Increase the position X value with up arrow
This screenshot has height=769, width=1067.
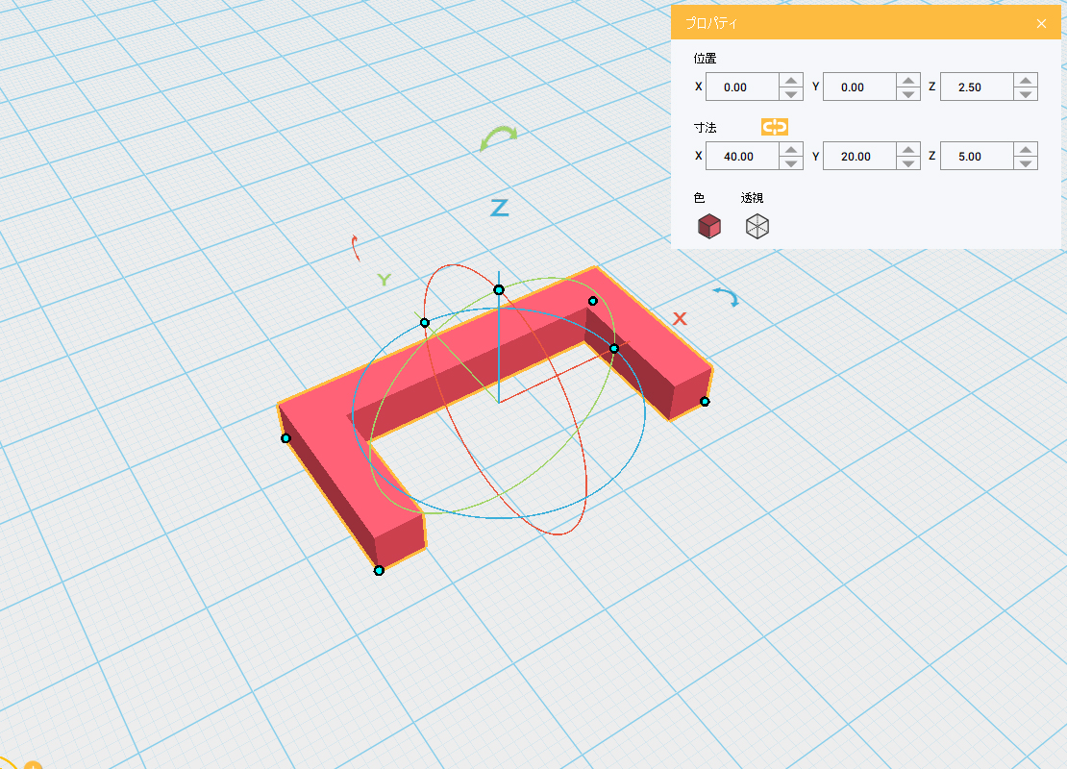[x=791, y=81]
